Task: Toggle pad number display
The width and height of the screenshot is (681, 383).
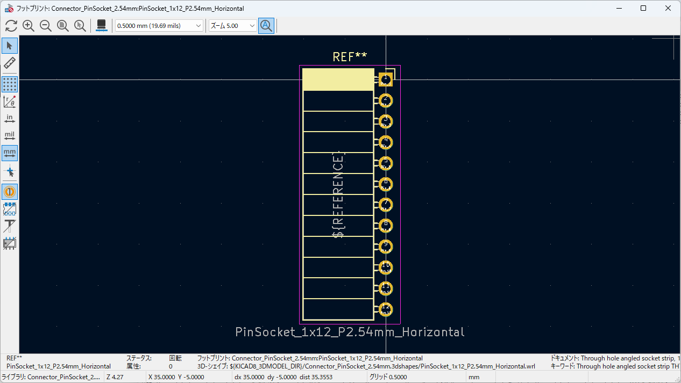Action: (10, 191)
